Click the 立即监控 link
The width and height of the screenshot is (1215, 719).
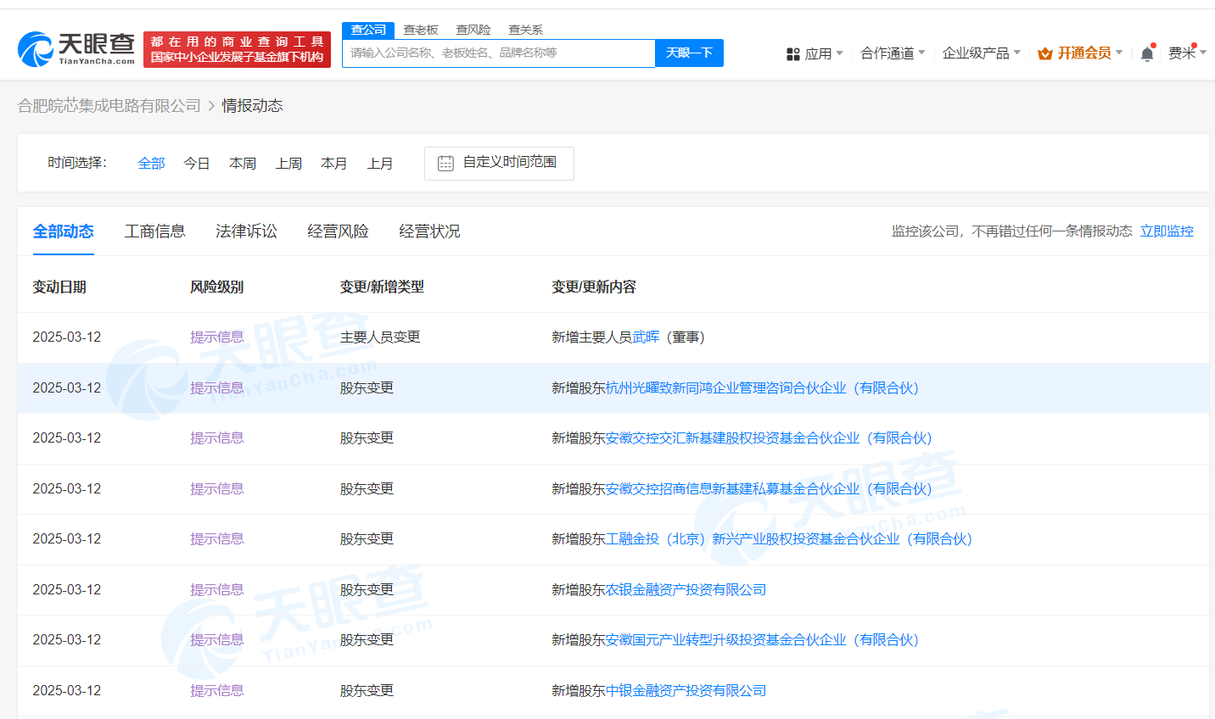(1167, 231)
